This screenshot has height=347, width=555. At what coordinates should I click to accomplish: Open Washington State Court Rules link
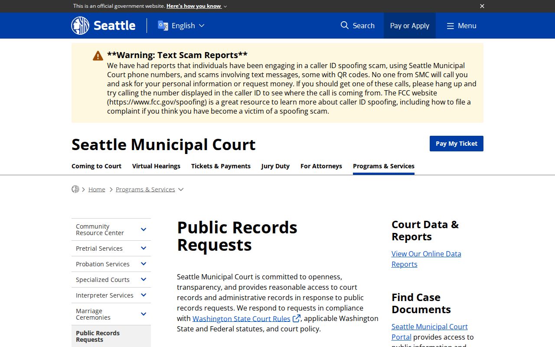point(242,318)
